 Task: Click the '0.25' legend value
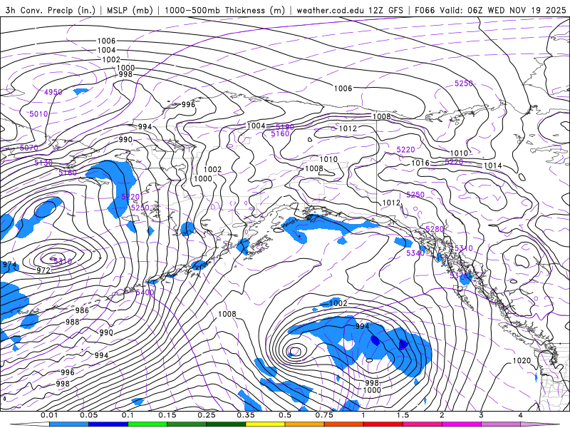(x=207, y=415)
